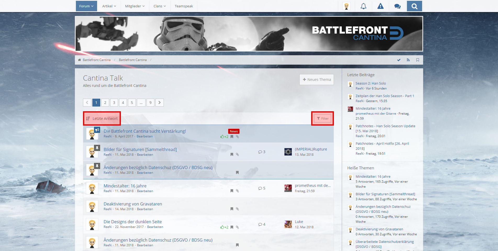Click home icon in breadcrumb

79,60
